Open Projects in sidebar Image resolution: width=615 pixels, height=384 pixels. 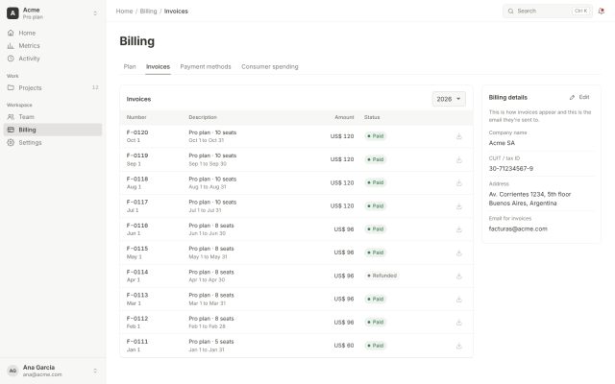point(53,87)
